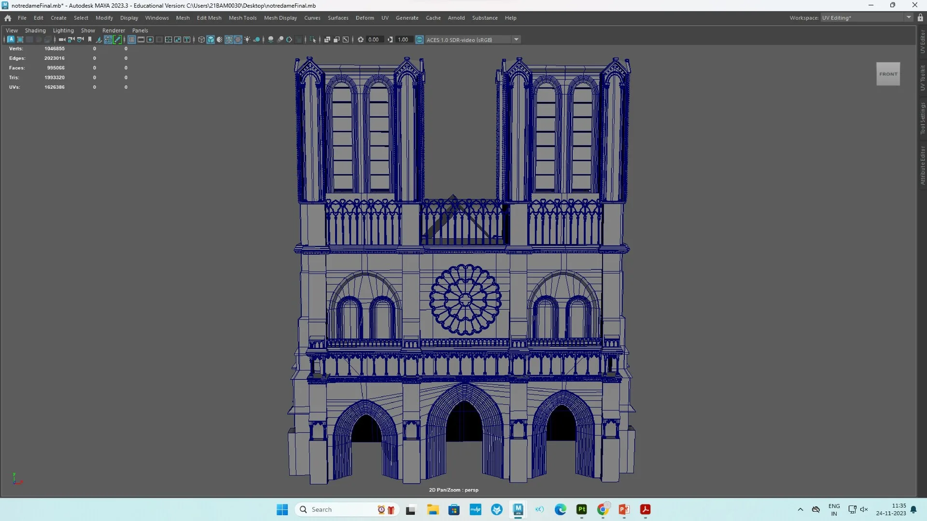The height and width of the screenshot is (521, 927).
Task: Open the ACES 1.0 SDR-video view transform dropdown
Action: click(517, 40)
